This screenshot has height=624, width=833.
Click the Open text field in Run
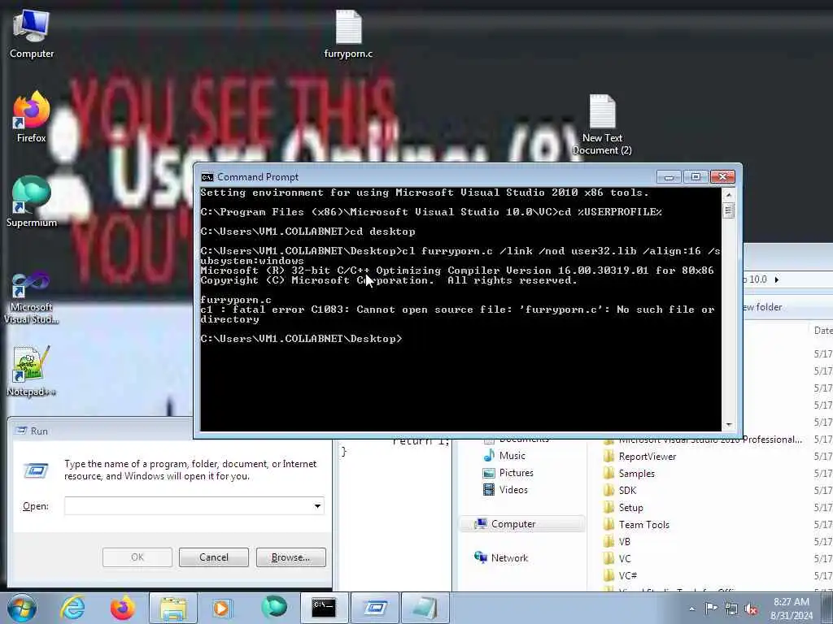click(x=194, y=505)
